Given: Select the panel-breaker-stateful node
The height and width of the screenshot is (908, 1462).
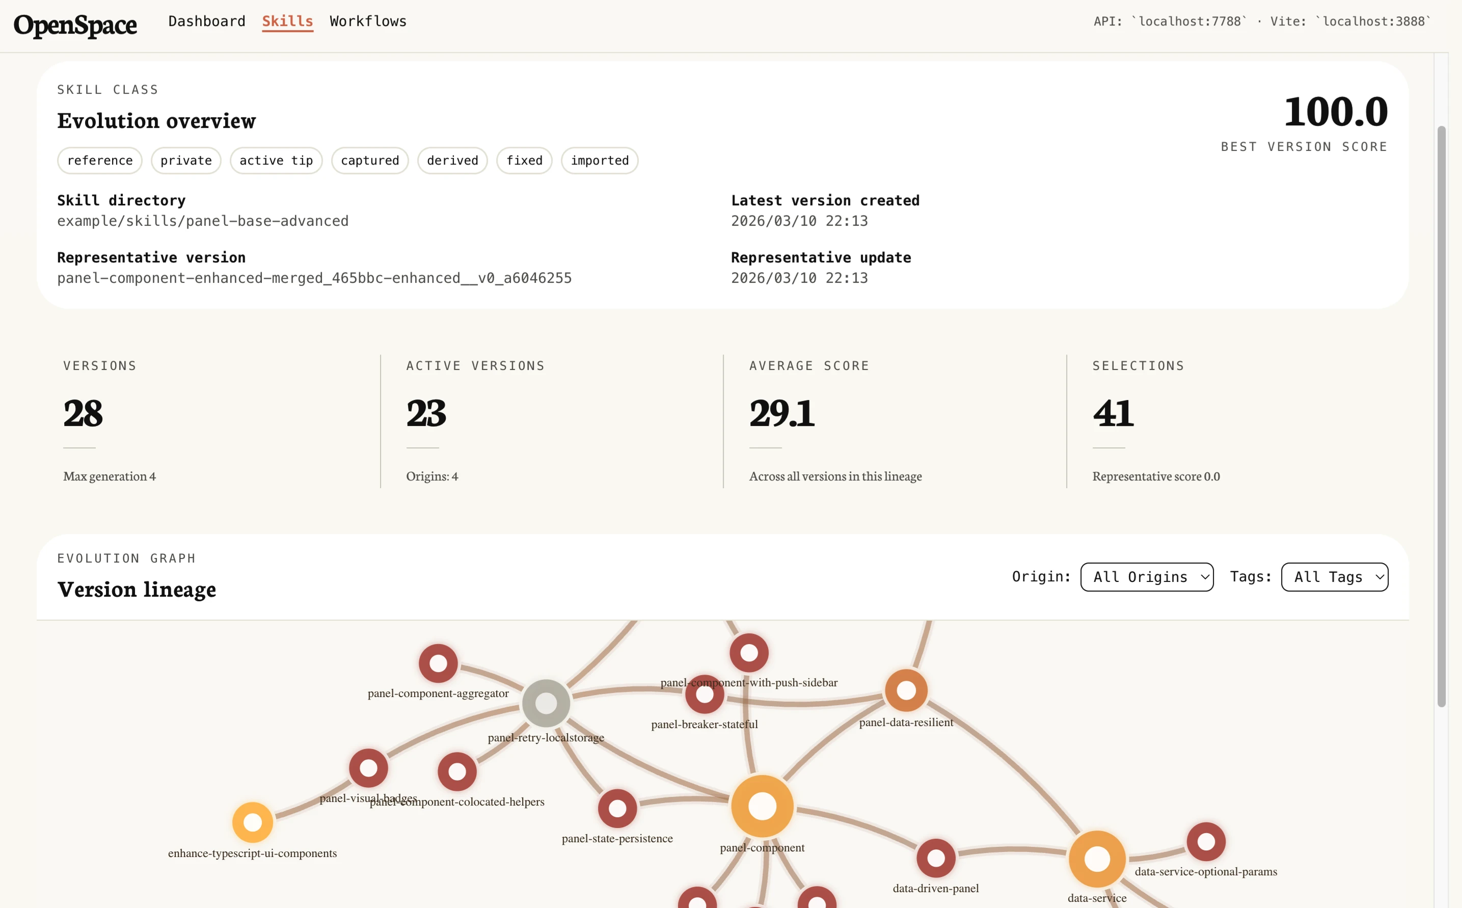Looking at the screenshot, I should point(705,693).
